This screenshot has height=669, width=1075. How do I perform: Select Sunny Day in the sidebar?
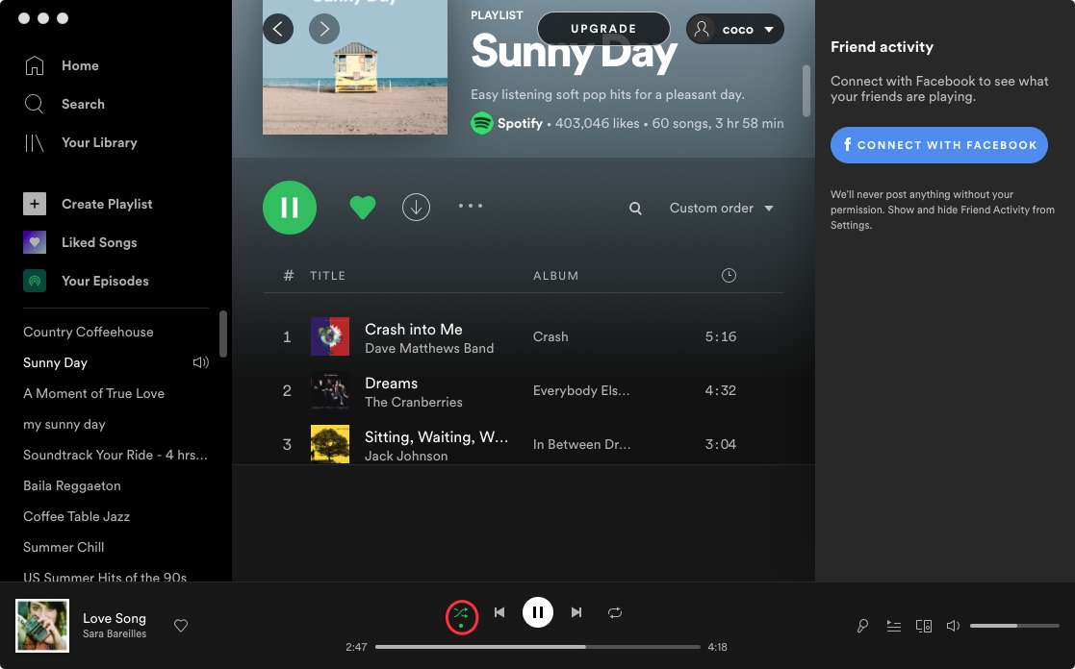(56, 363)
